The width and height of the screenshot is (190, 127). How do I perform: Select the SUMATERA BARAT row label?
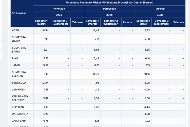coord(19,50)
